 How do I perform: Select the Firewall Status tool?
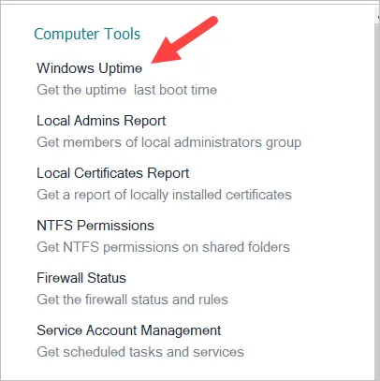click(x=81, y=278)
